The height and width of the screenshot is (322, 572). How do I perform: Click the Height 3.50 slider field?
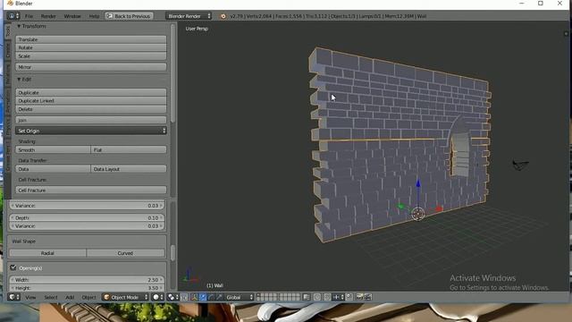(x=87, y=288)
